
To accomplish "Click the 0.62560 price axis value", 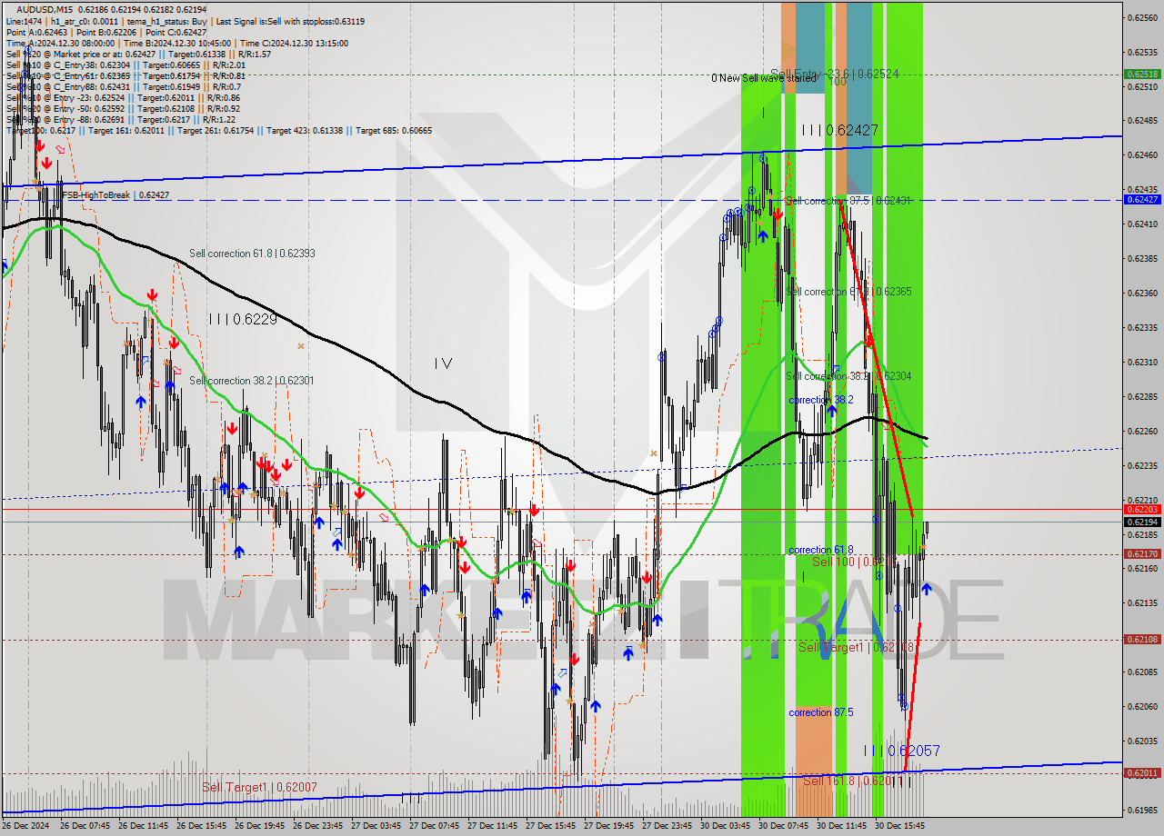I will pos(1142,17).
